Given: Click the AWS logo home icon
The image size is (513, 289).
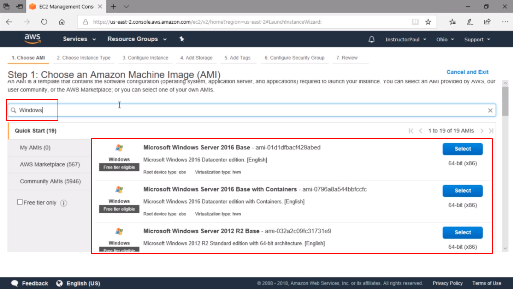Looking at the screenshot, I should tap(33, 39).
